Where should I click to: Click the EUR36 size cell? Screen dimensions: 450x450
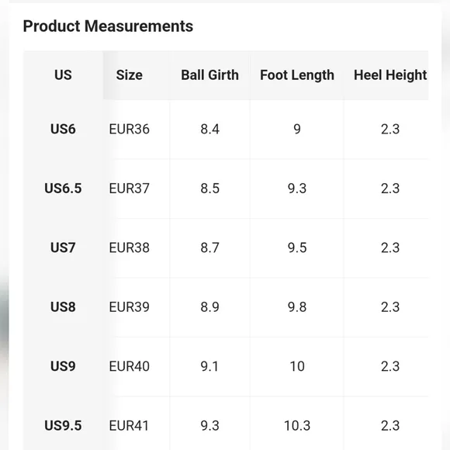point(129,129)
